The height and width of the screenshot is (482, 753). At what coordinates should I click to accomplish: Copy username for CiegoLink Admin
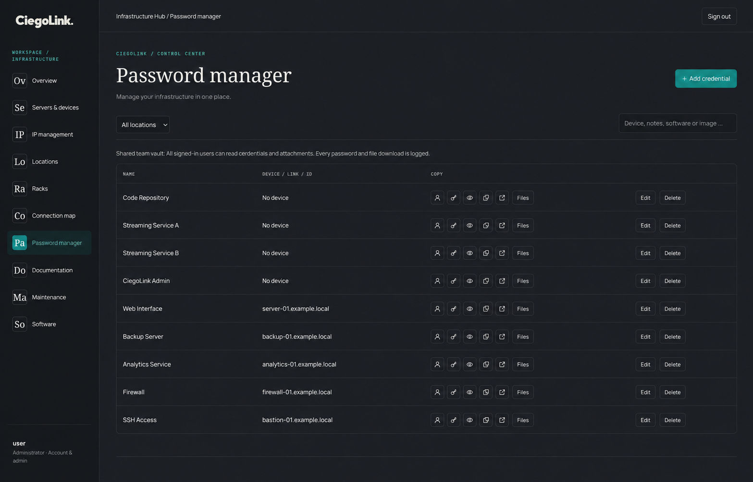pos(437,281)
